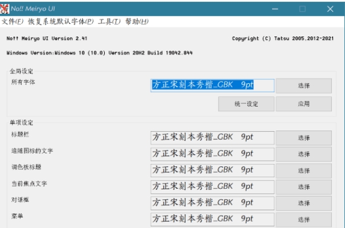The height and width of the screenshot is (228, 345).
Task: Click the No!! Meiryo UI Version 2.41 text
Action: (47, 38)
